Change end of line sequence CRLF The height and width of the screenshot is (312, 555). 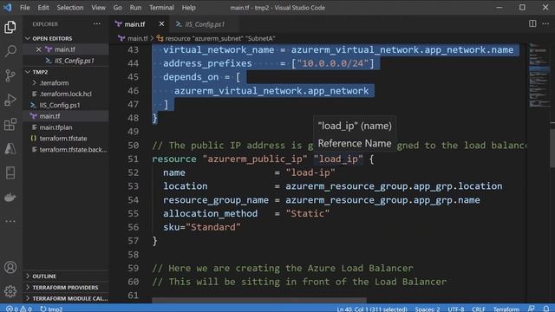478,309
